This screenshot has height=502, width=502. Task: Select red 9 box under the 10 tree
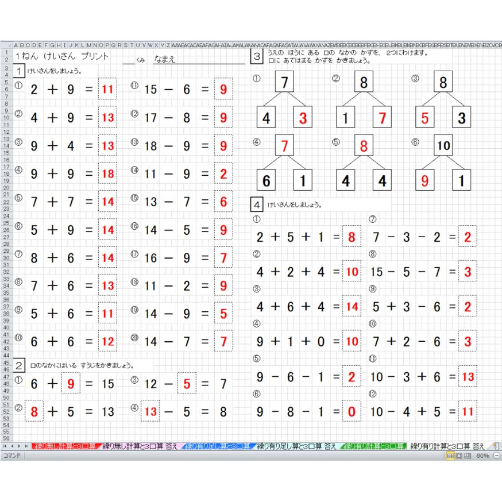pos(425,180)
